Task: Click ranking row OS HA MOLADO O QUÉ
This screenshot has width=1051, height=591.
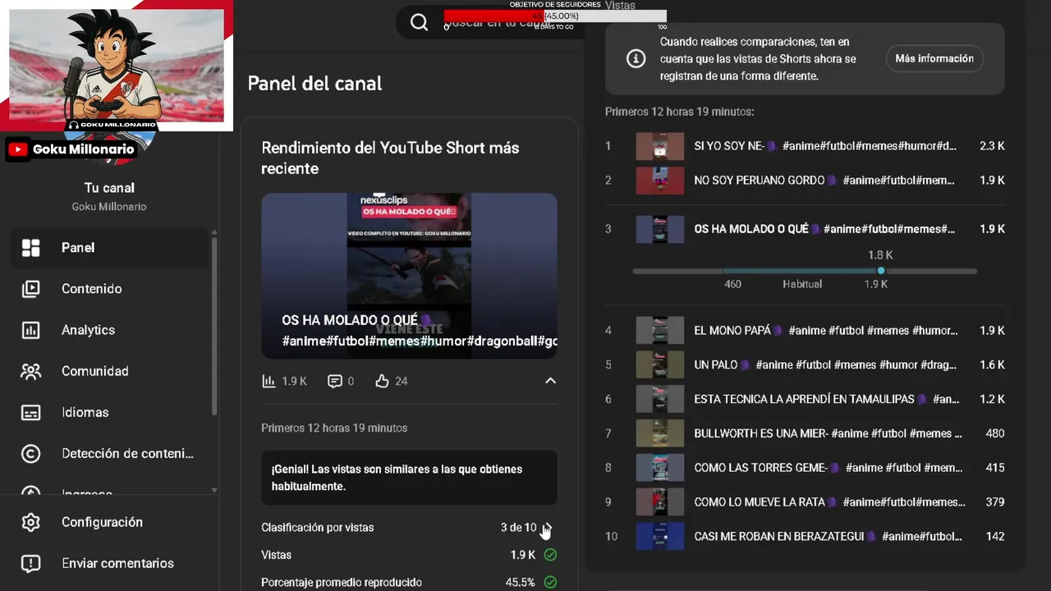Action: click(805, 229)
